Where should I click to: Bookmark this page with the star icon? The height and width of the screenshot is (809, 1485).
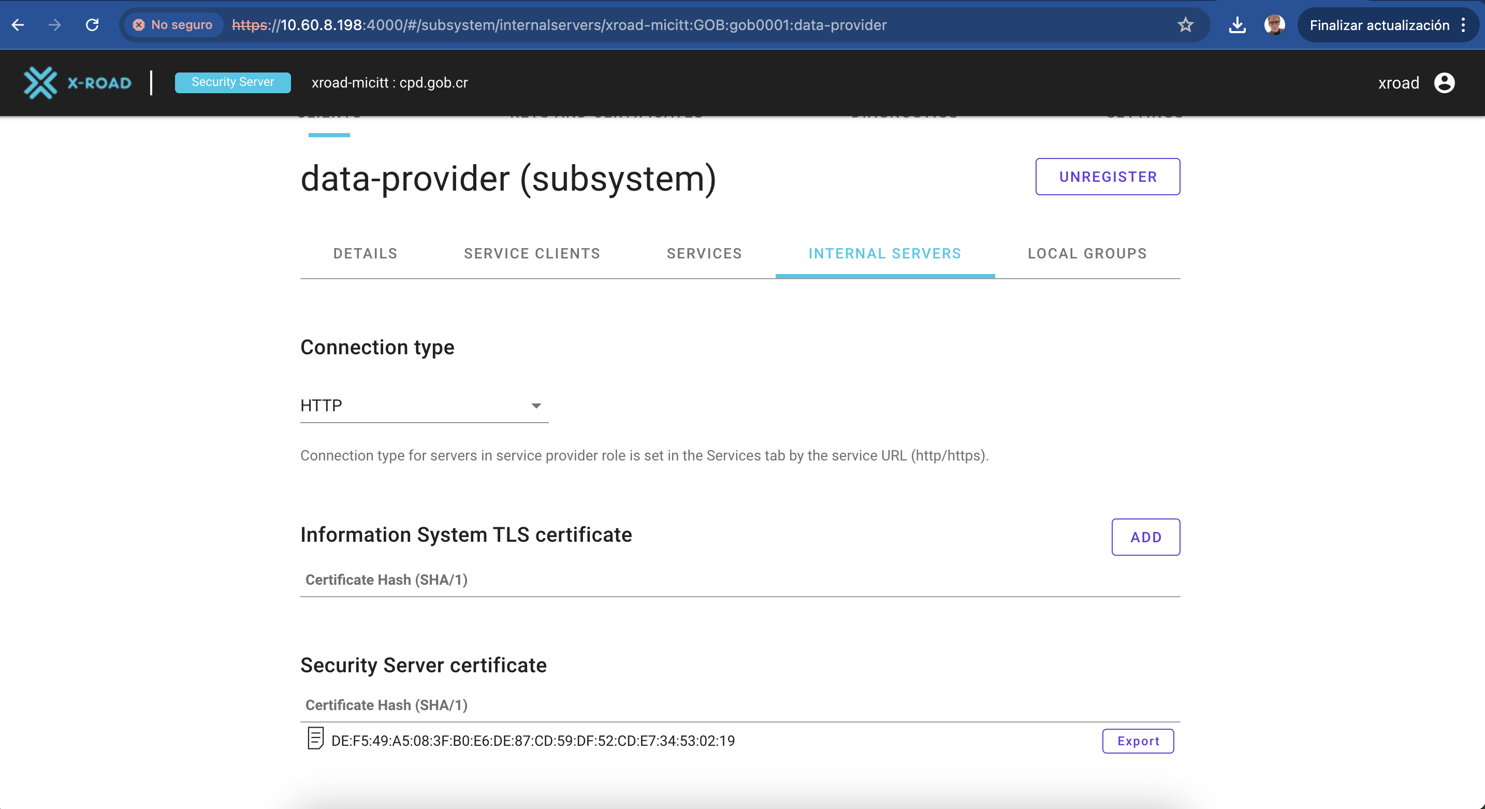(x=1185, y=25)
